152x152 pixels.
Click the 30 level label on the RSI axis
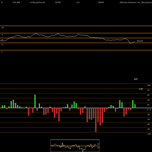(2, 45)
